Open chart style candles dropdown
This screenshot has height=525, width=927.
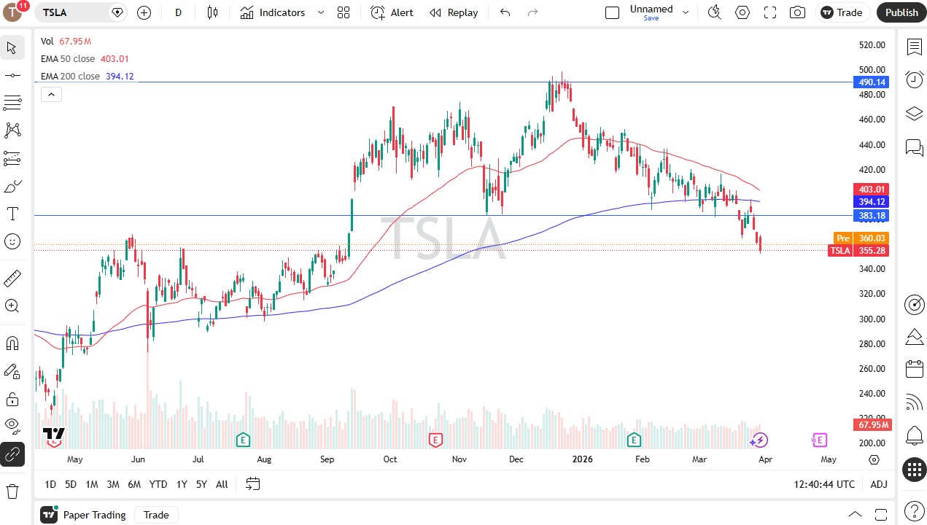(212, 12)
